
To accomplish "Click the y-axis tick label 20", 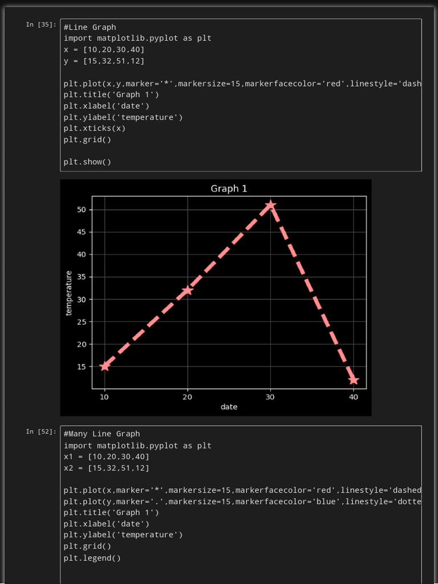I will tap(82, 344).
